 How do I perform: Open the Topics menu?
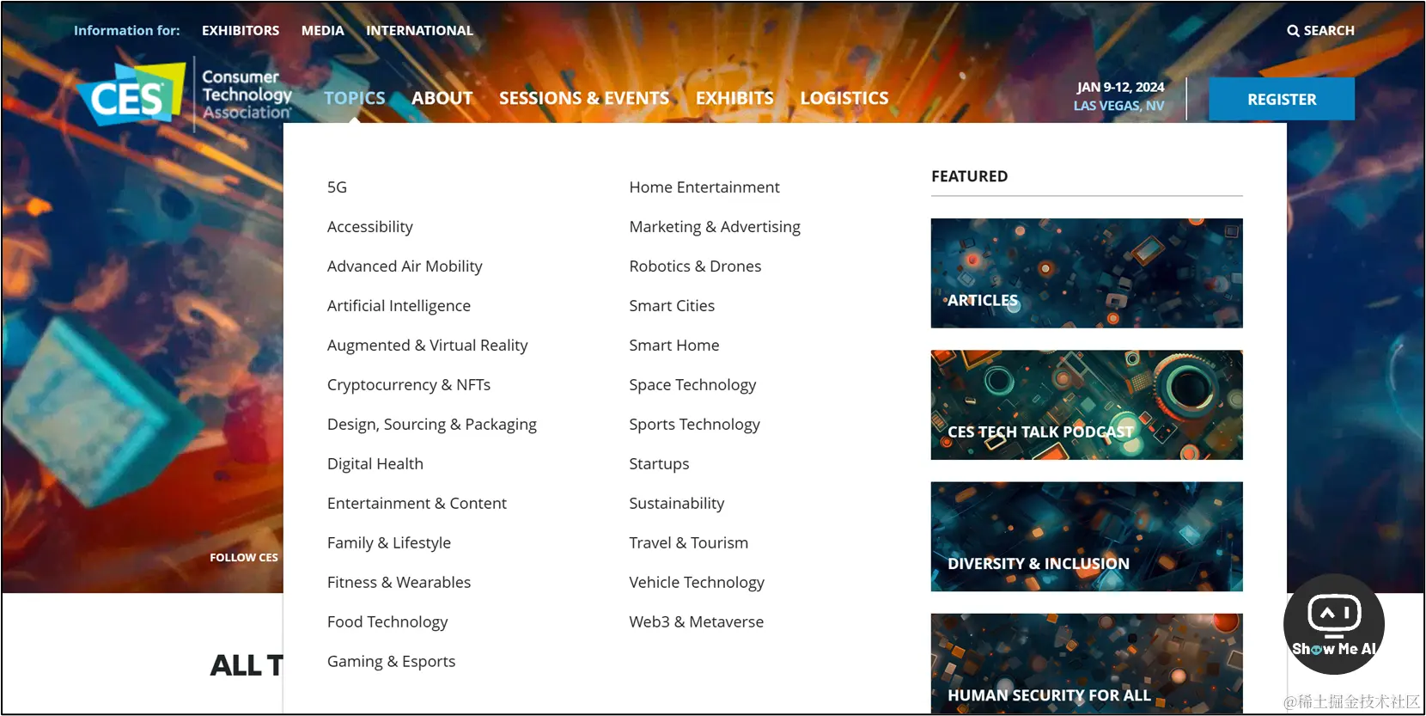355,98
